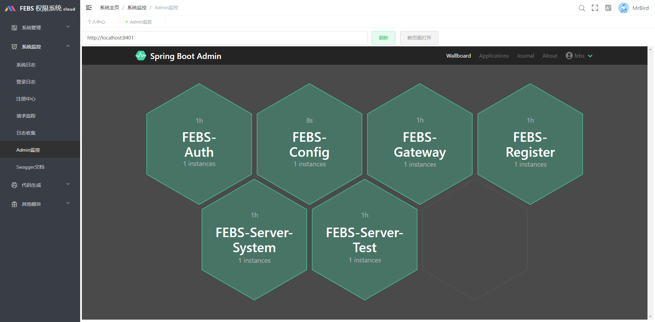Click the language translate icon
The image size is (655, 322).
pyautogui.click(x=608, y=8)
